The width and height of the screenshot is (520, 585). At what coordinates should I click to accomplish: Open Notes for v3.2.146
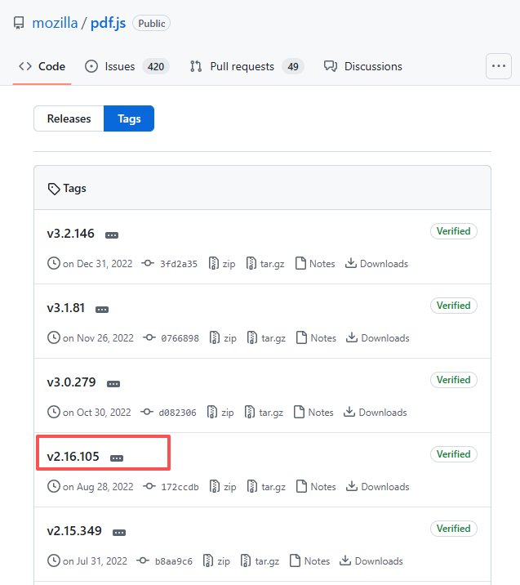pyautogui.click(x=315, y=264)
